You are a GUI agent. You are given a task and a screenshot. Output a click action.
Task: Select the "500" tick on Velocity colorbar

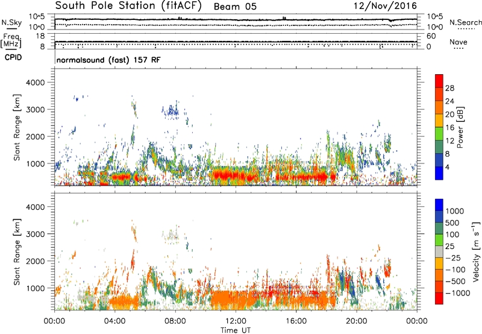[x=452, y=222]
